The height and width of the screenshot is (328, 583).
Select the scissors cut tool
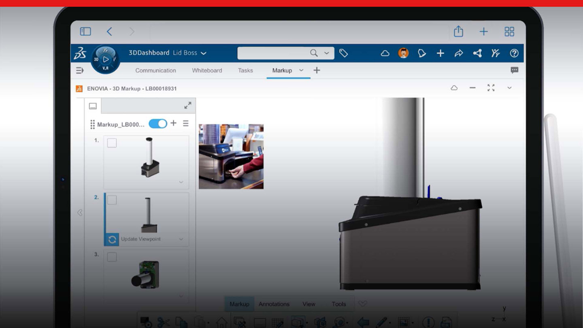tap(163, 322)
